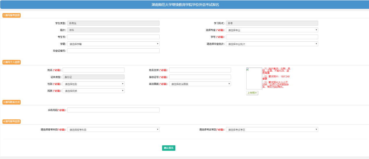Viewport: 369px width, 159px height.
Task: Submit with the 确认报名 button
Action: click(169, 148)
